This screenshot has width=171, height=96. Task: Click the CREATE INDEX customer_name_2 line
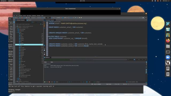(x=68, y=46)
